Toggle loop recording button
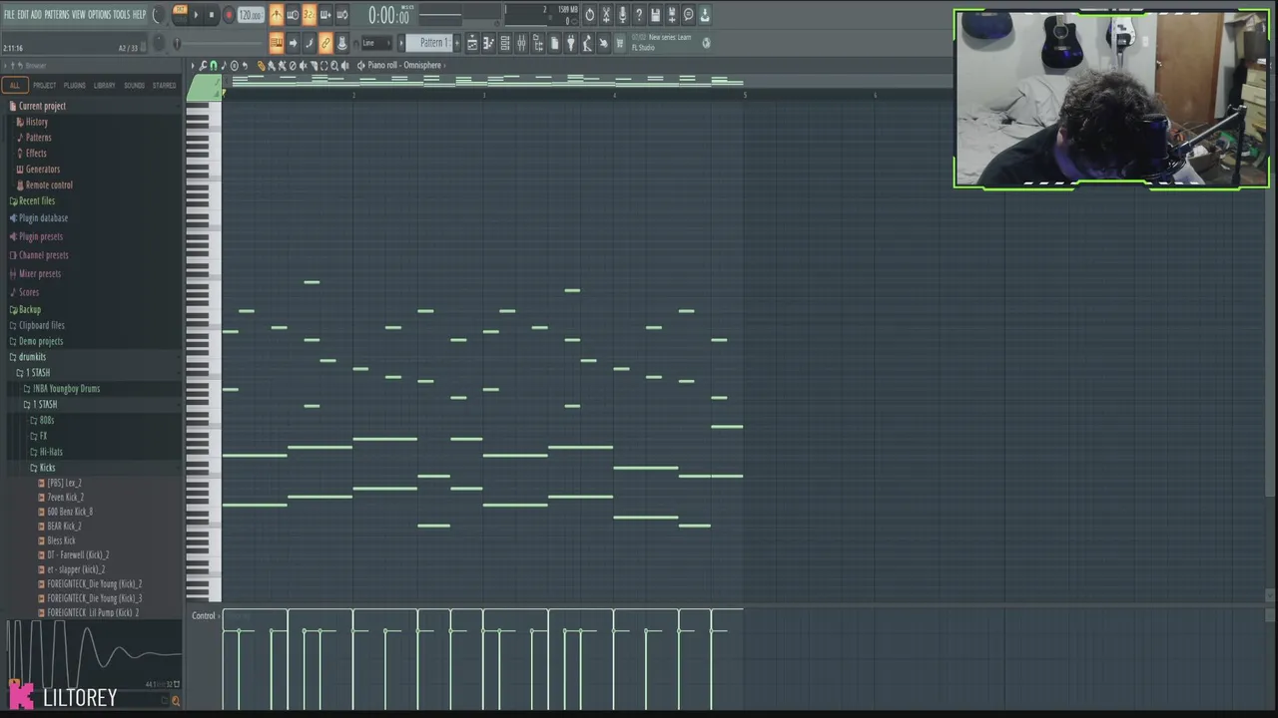1278x718 pixels. tap(342, 15)
